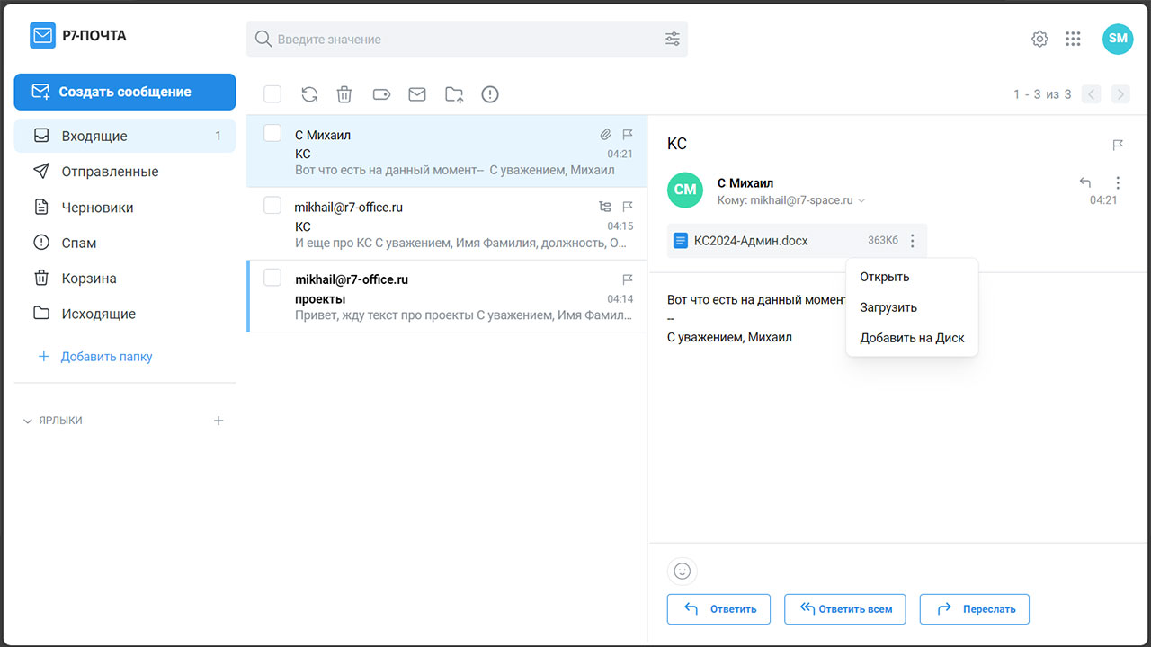Image resolution: width=1151 pixels, height=647 pixels.
Task: Click the trash delete toolbar icon
Action: pos(344,94)
